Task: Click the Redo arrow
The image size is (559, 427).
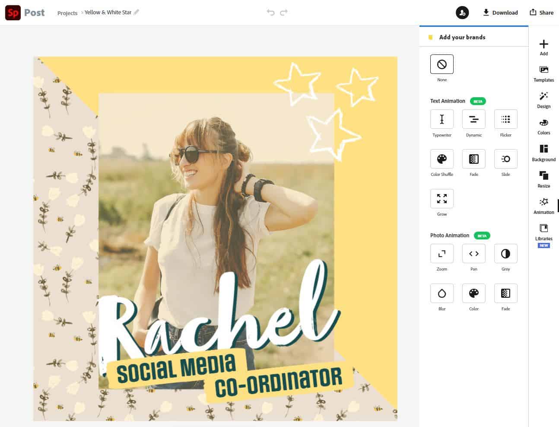Action: pos(284,13)
